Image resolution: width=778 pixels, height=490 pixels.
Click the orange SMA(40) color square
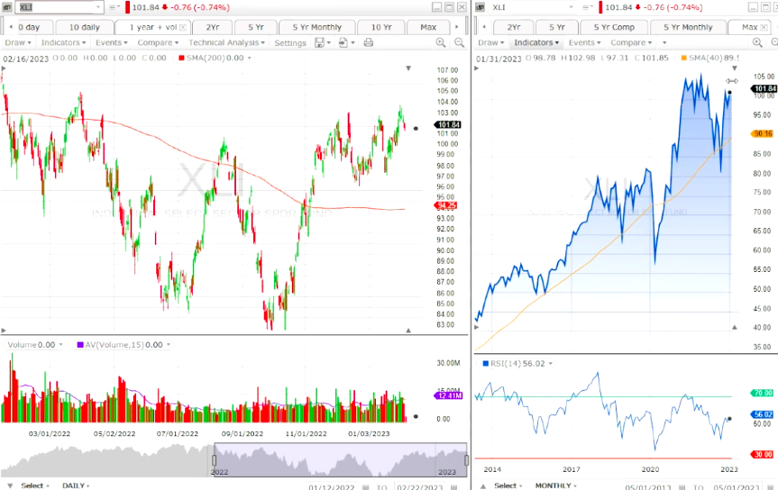tap(683, 58)
